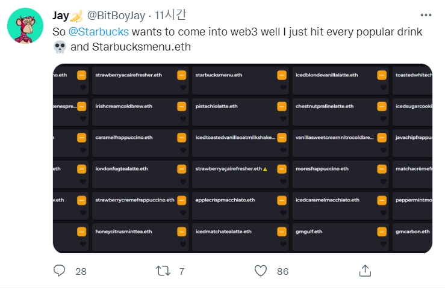Remove starbucksmenu.eth with orange minus button
Viewport: 445px width, 288px height.
(281, 75)
